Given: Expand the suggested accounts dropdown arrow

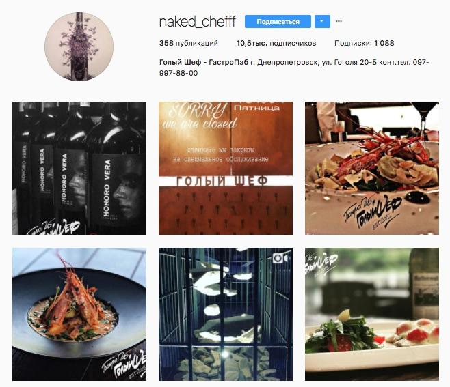Looking at the screenshot, I should pyautogui.click(x=322, y=21).
